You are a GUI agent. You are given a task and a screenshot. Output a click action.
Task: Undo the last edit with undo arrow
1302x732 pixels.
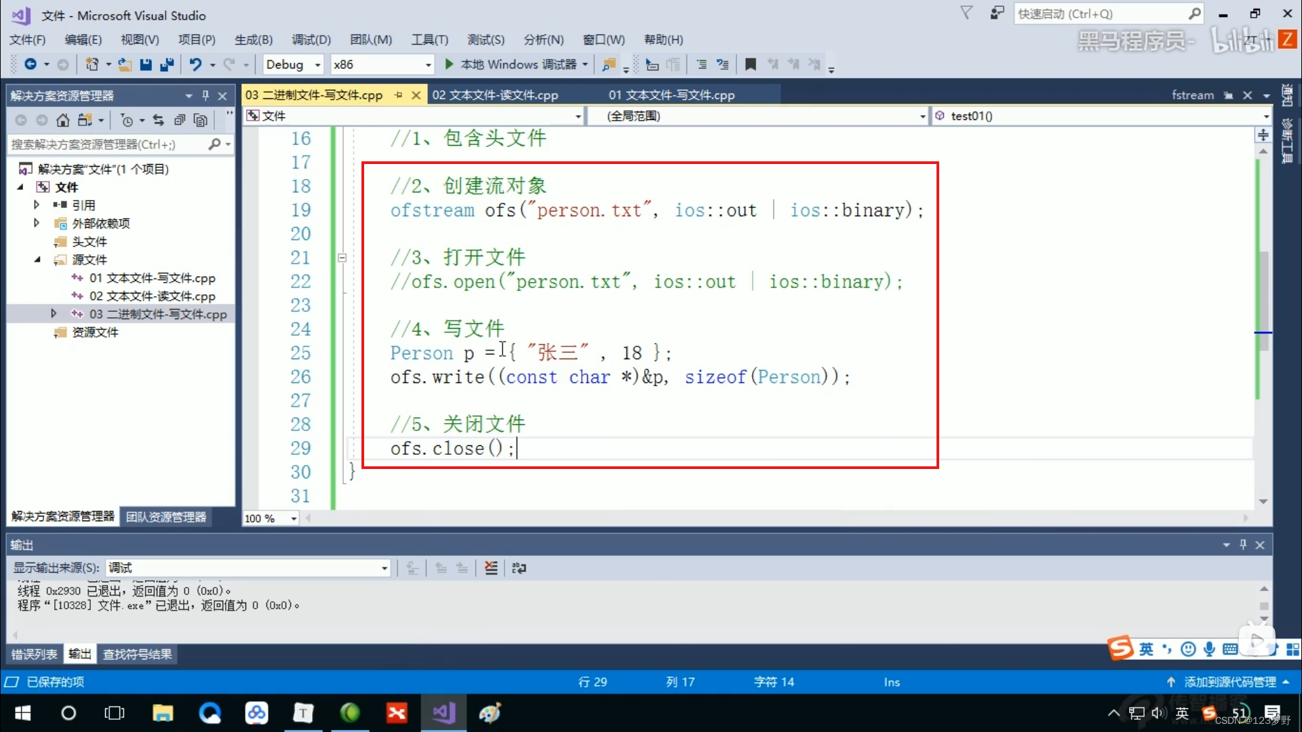coord(195,64)
